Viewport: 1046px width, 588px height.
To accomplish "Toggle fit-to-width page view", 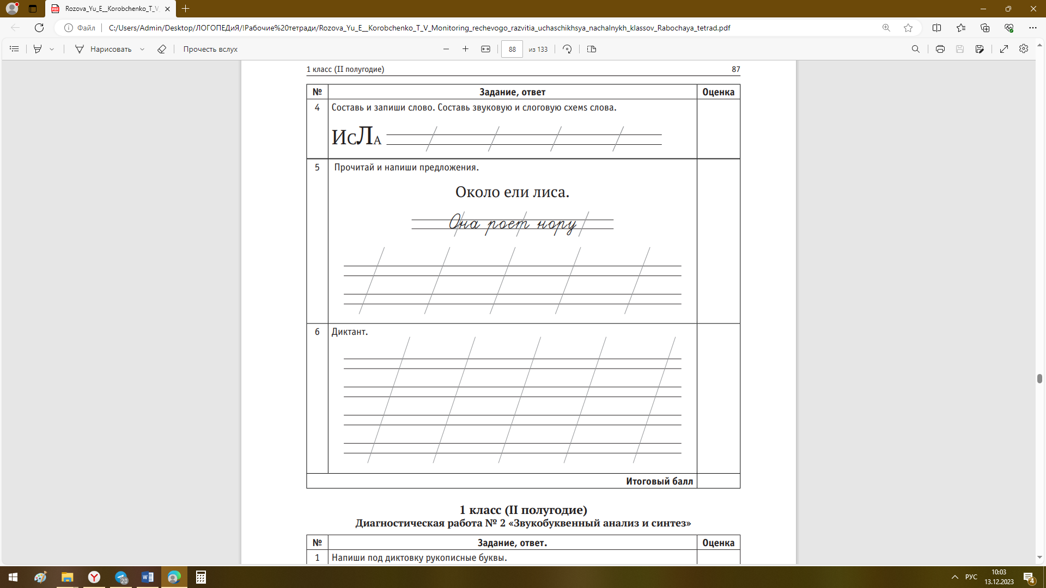I will pos(485,49).
